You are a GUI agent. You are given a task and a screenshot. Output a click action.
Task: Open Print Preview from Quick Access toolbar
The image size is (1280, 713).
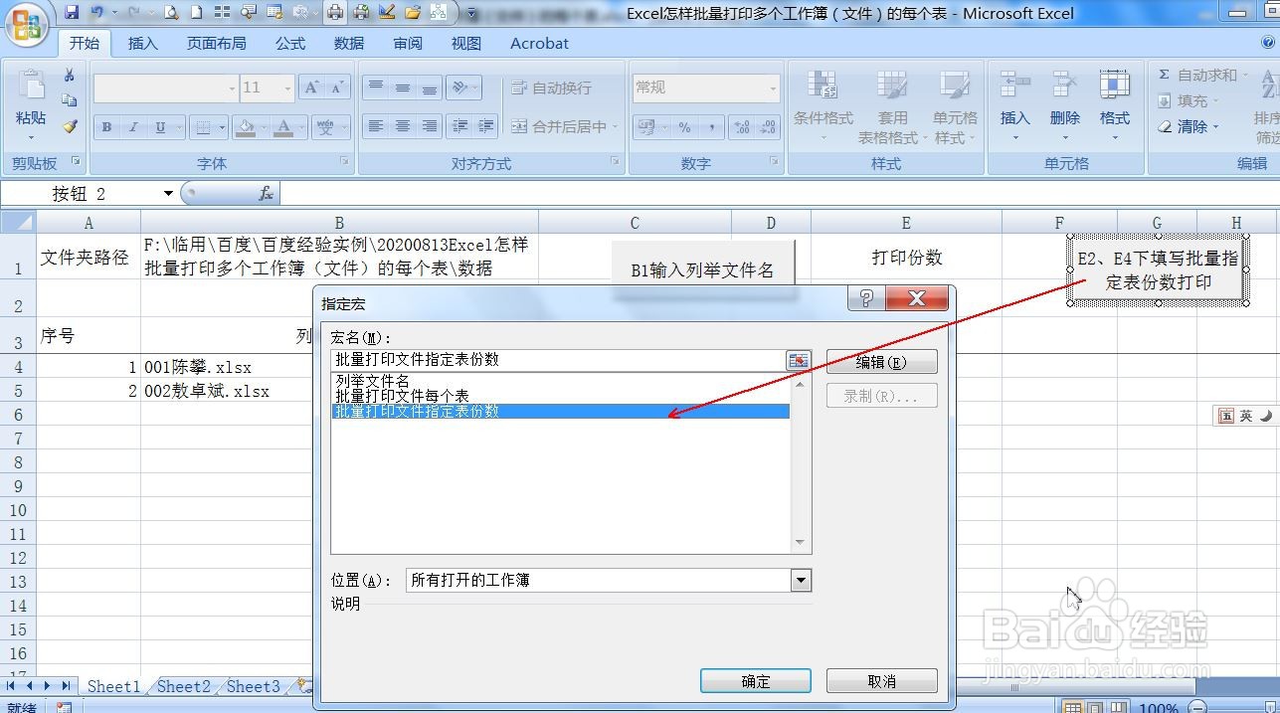[x=171, y=13]
